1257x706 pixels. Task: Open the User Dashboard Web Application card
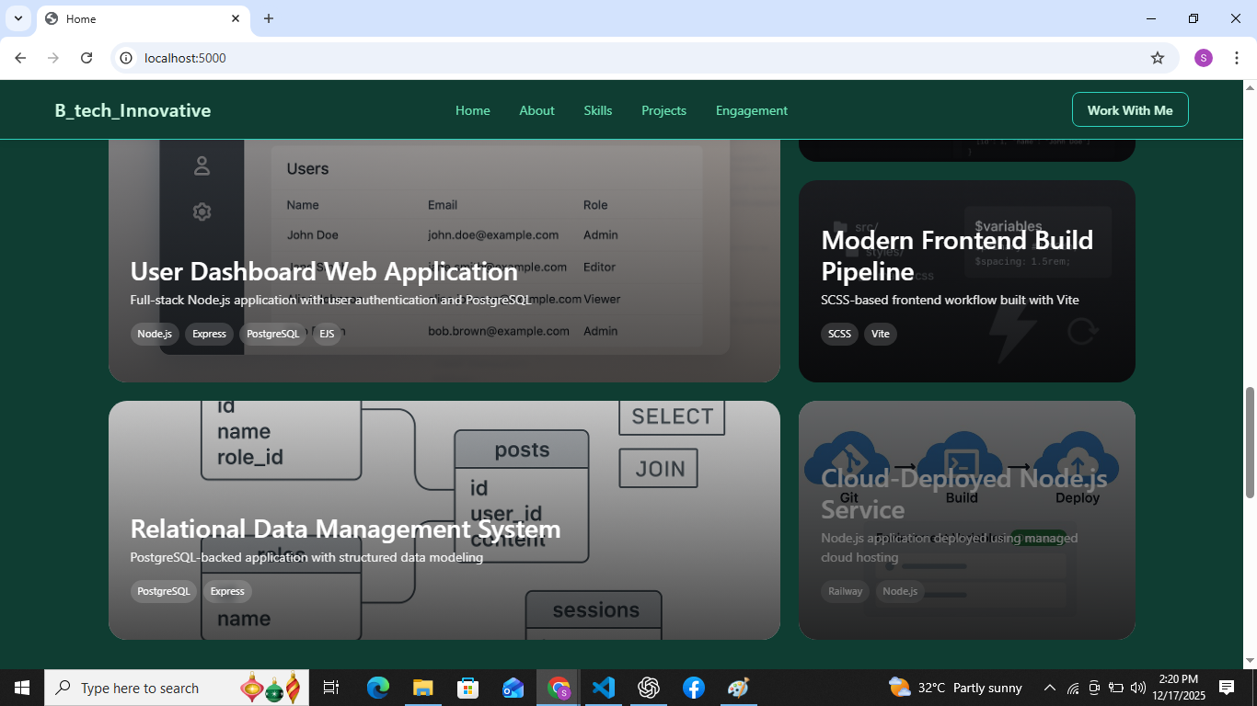click(x=444, y=267)
